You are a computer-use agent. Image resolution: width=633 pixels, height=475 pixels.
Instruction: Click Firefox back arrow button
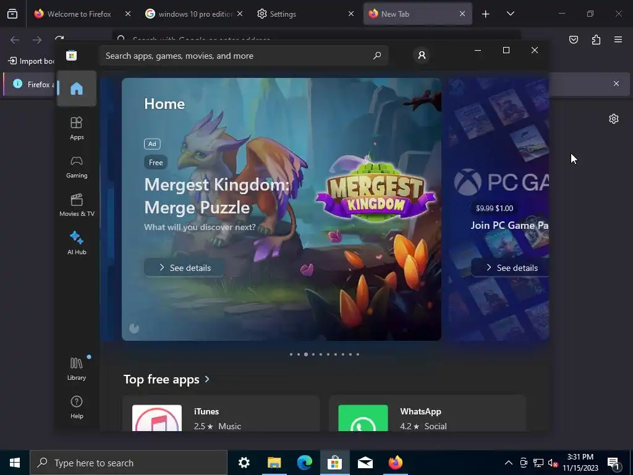pos(15,40)
